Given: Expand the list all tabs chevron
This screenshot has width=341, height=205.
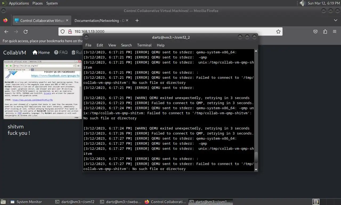Looking at the screenshot, I should point(335,20).
